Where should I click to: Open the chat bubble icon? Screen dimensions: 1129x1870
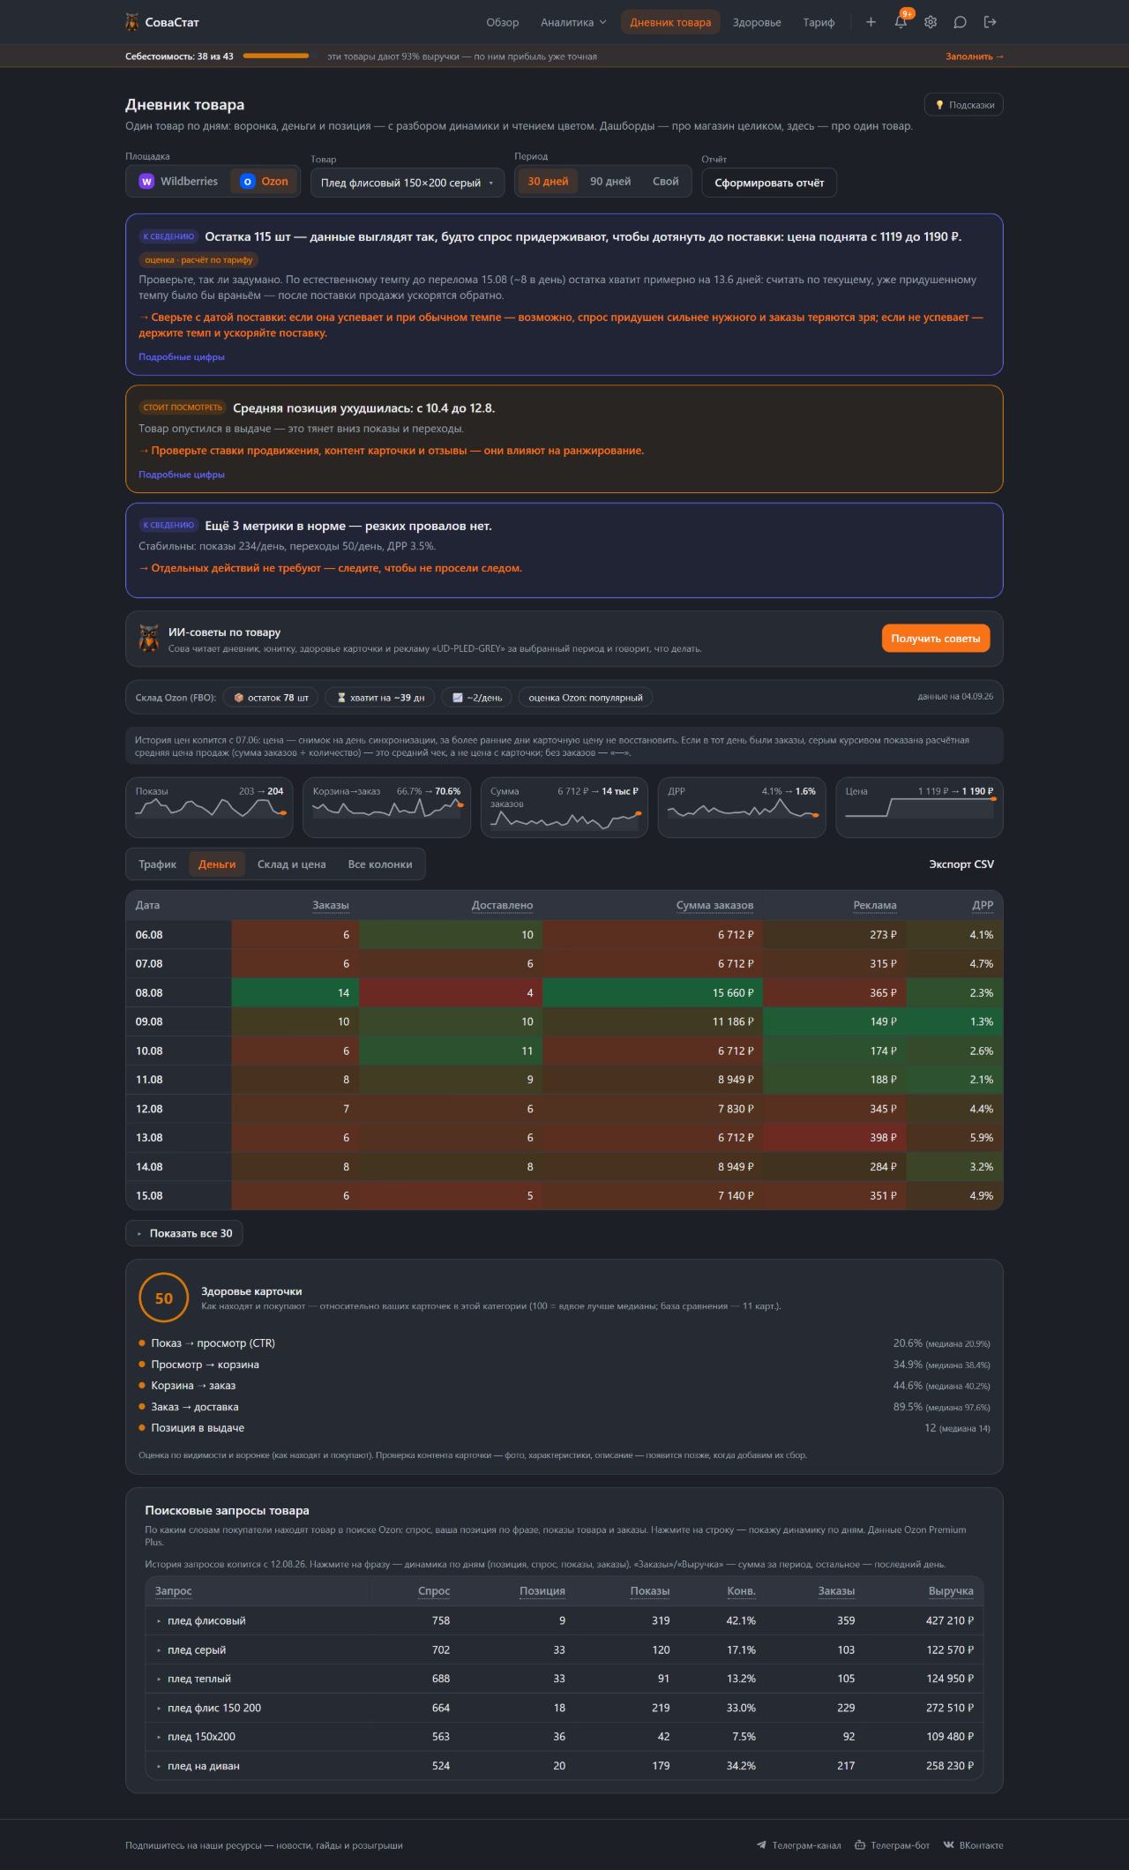[x=961, y=22]
